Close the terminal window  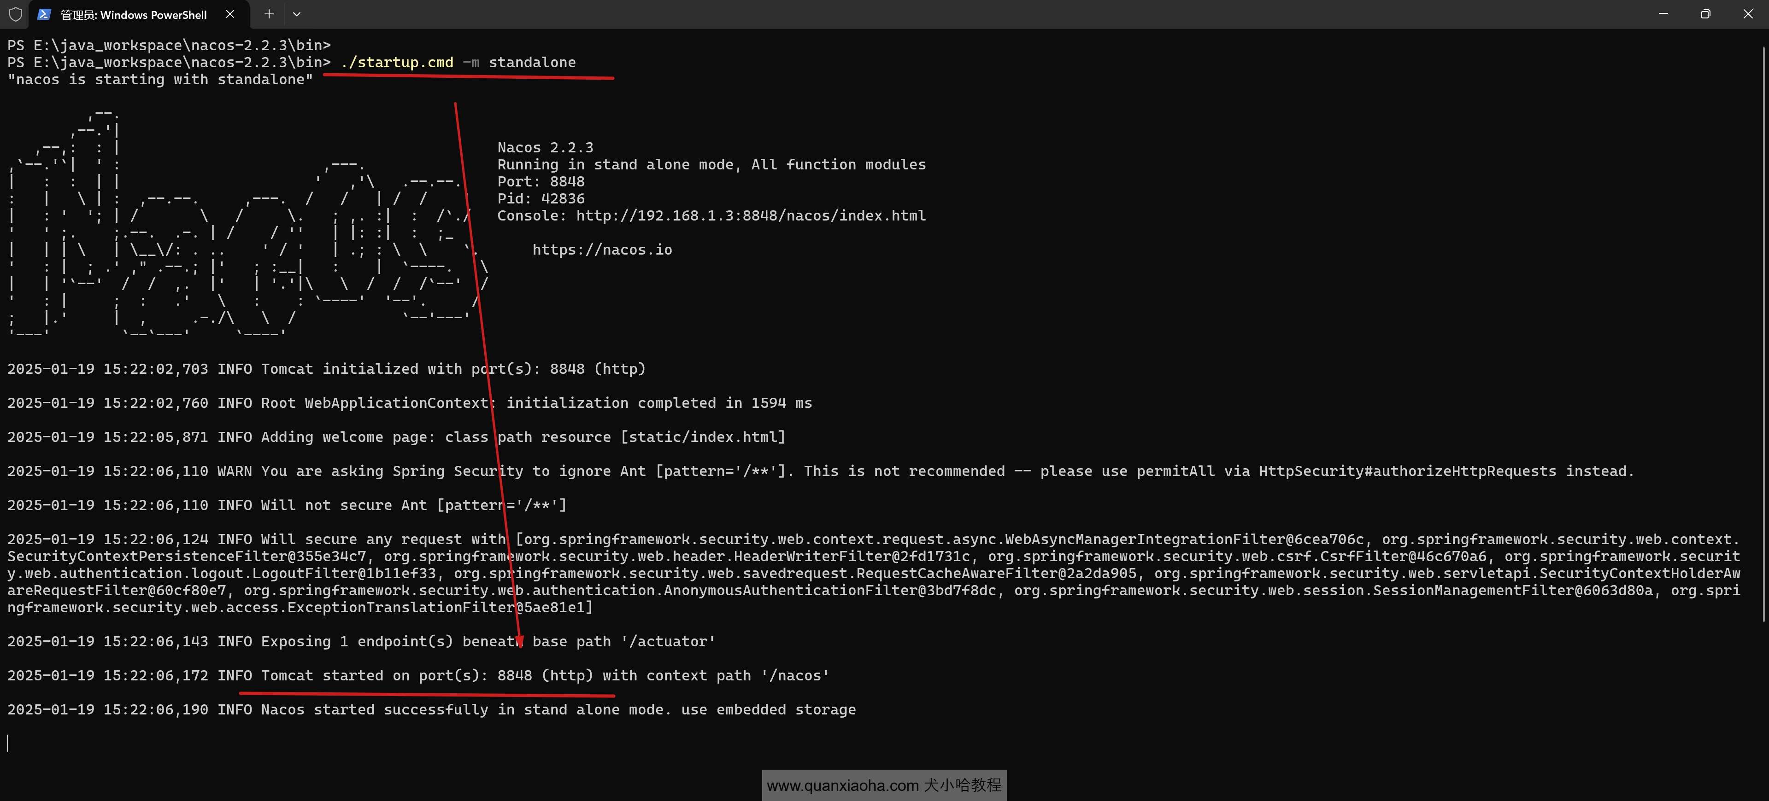1748,14
